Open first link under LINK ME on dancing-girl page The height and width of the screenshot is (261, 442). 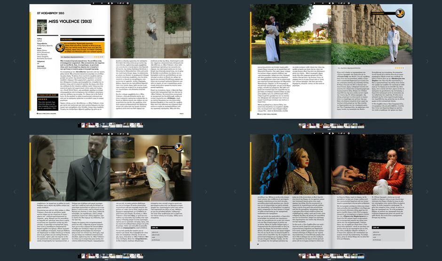(155, 232)
